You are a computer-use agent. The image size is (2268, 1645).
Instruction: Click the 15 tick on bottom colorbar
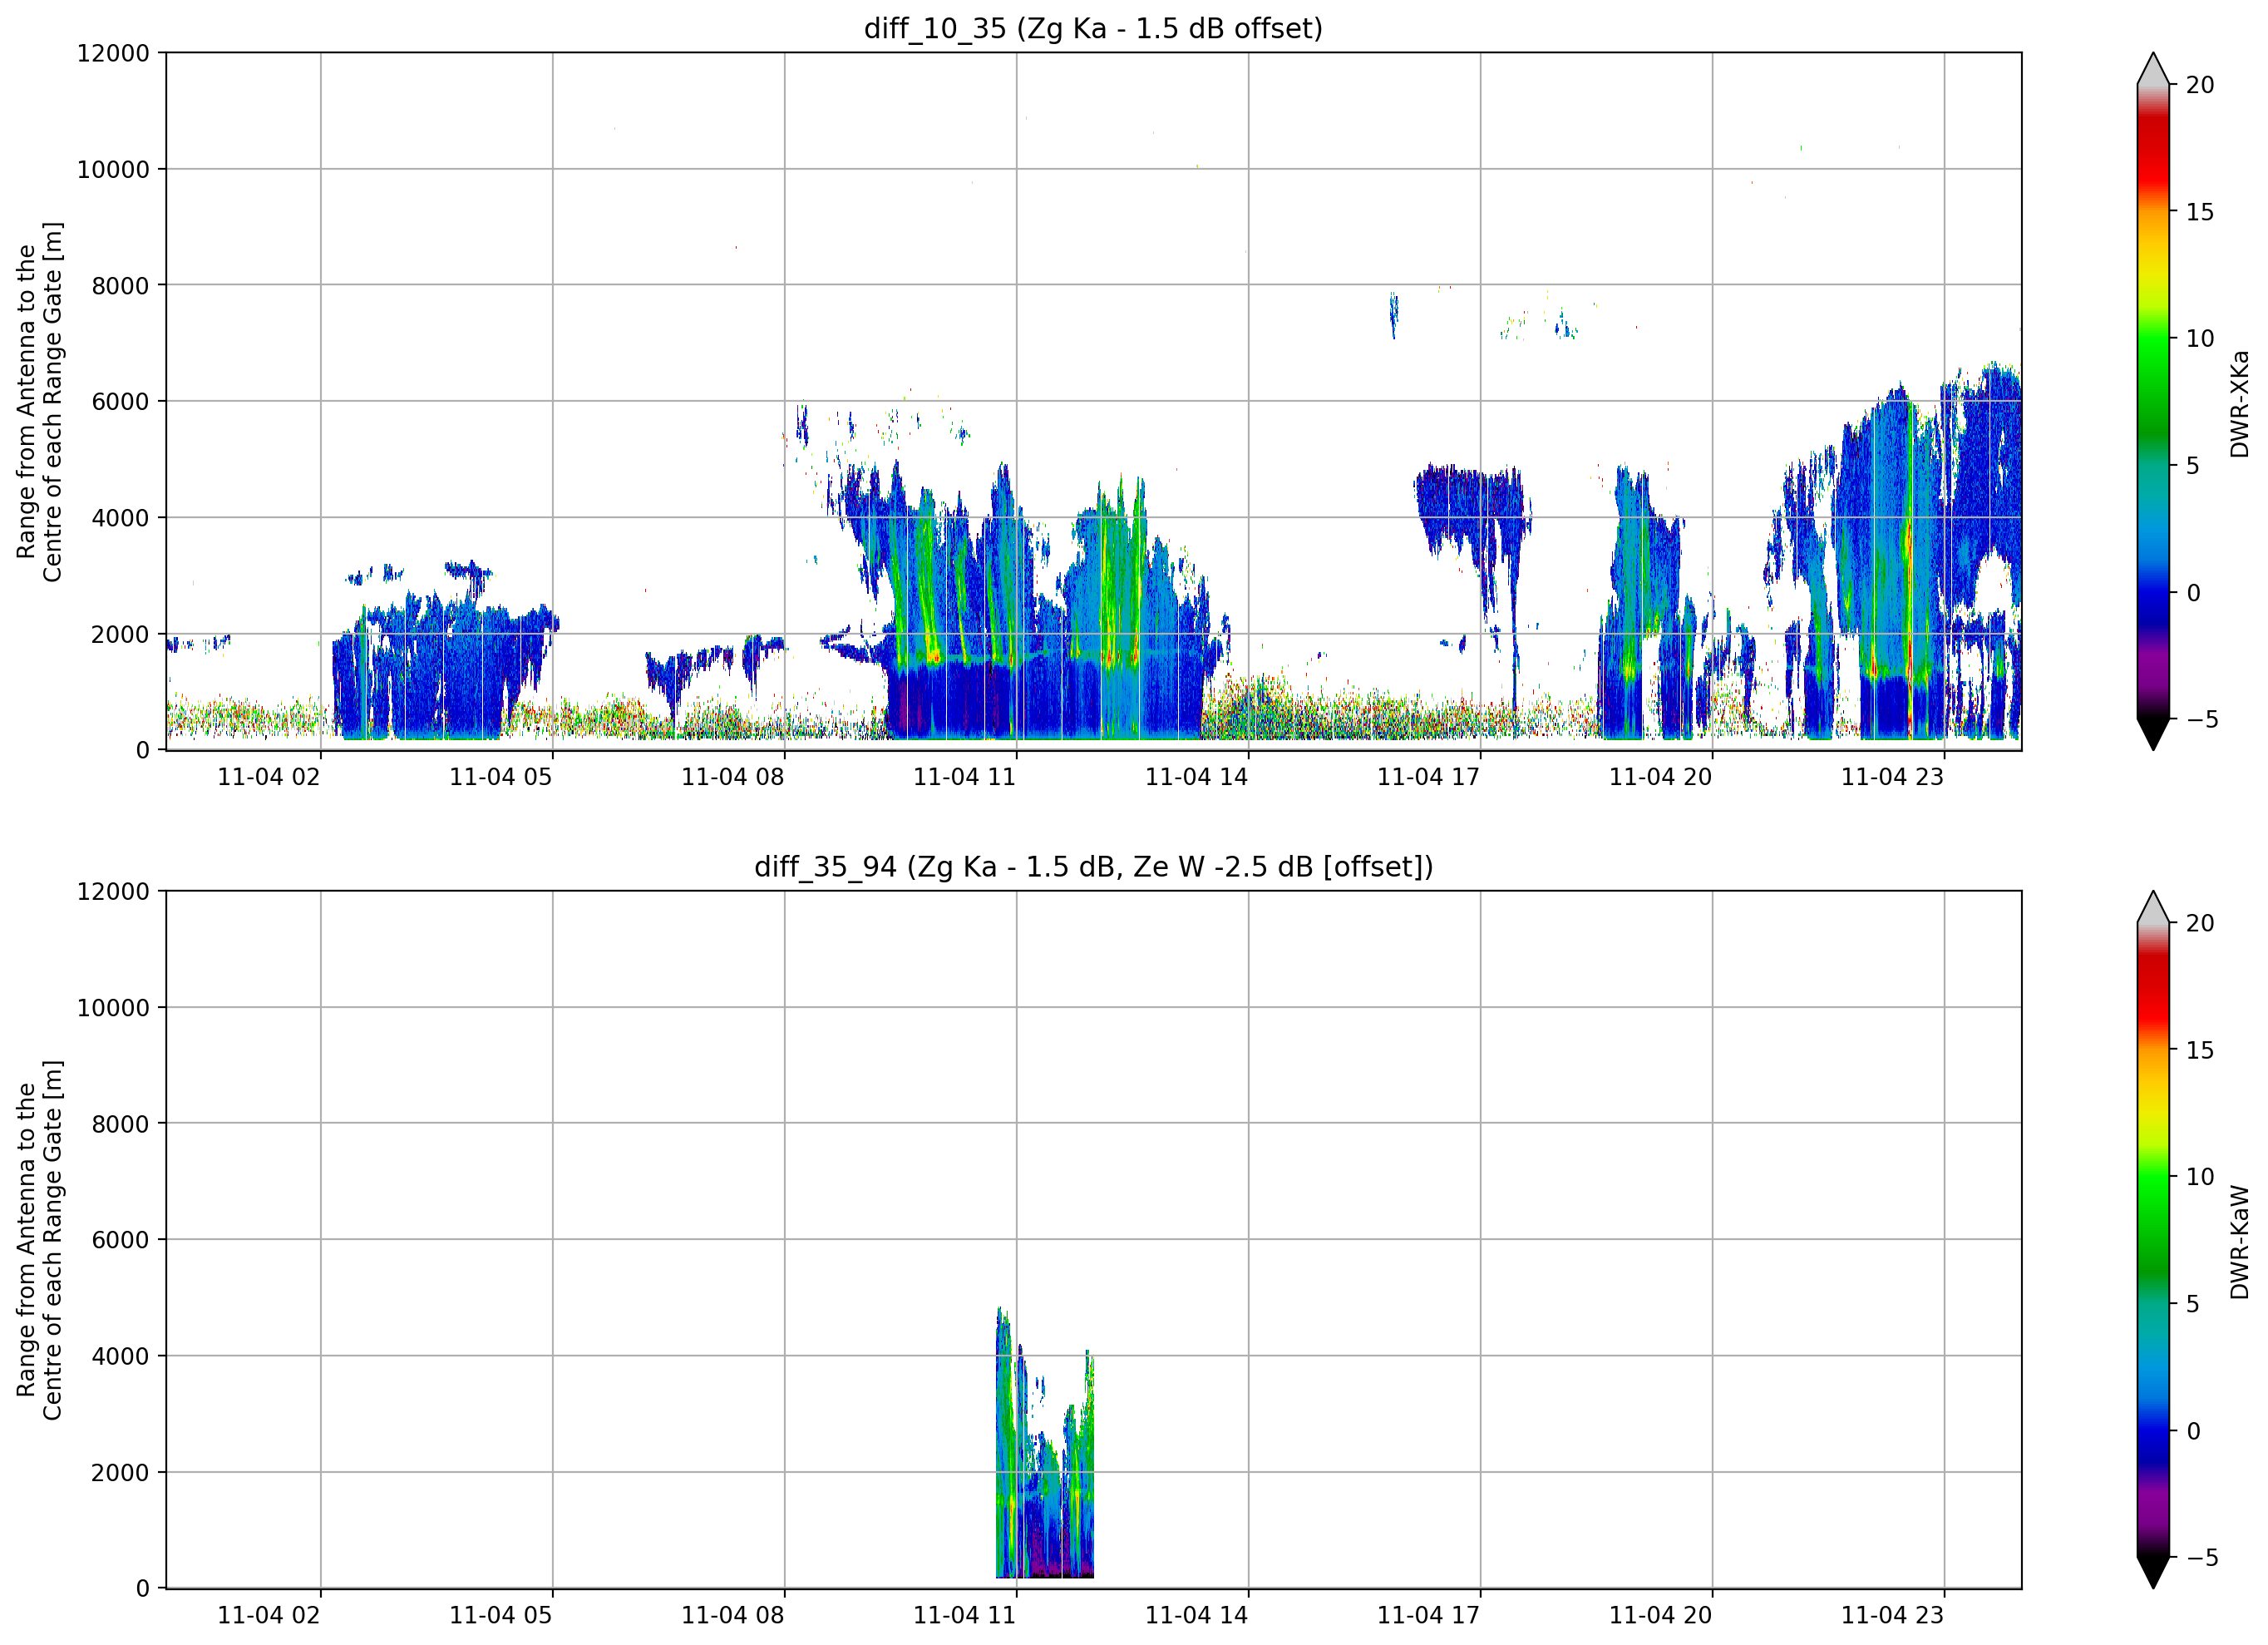pyautogui.click(x=2199, y=1050)
